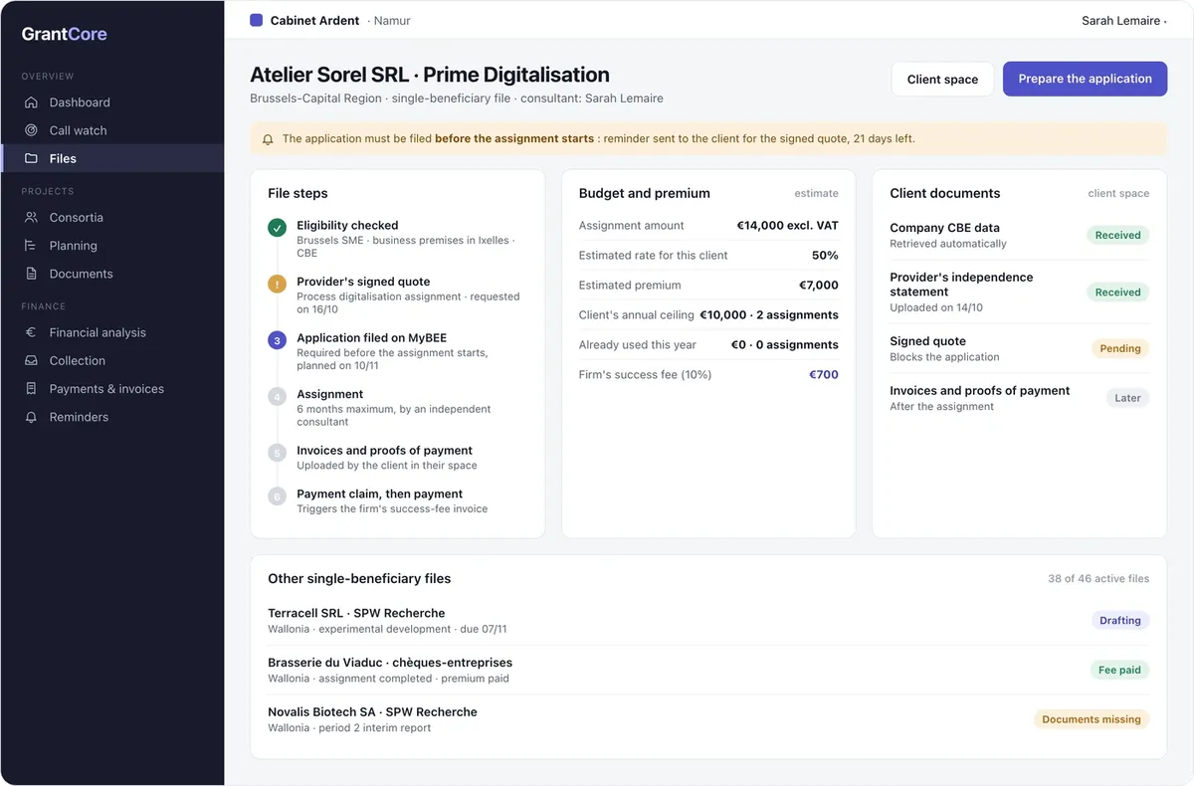The height and width of the screenshot is (786, 1194).
Task: Click the bell icon in the deadline banner
Action: [x=268, y=139]
